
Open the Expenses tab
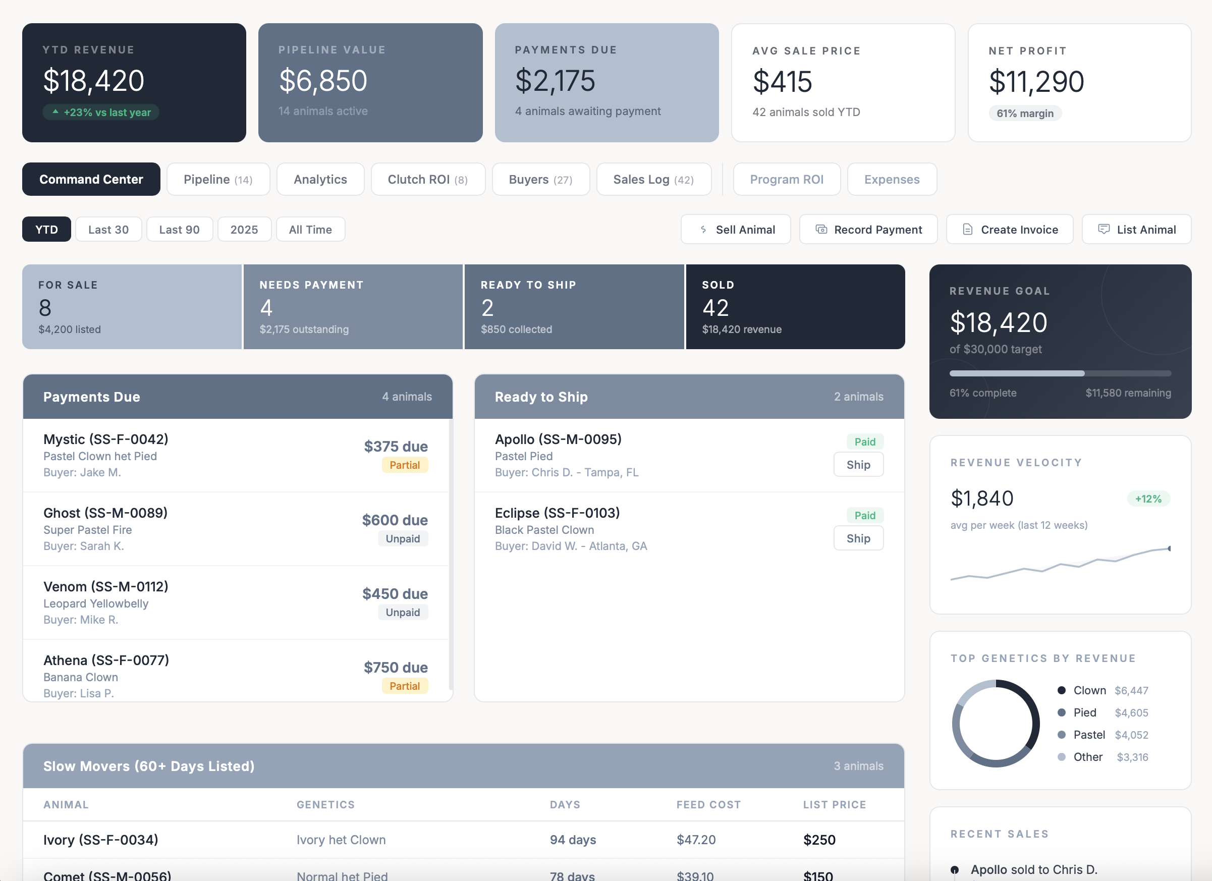892,179
